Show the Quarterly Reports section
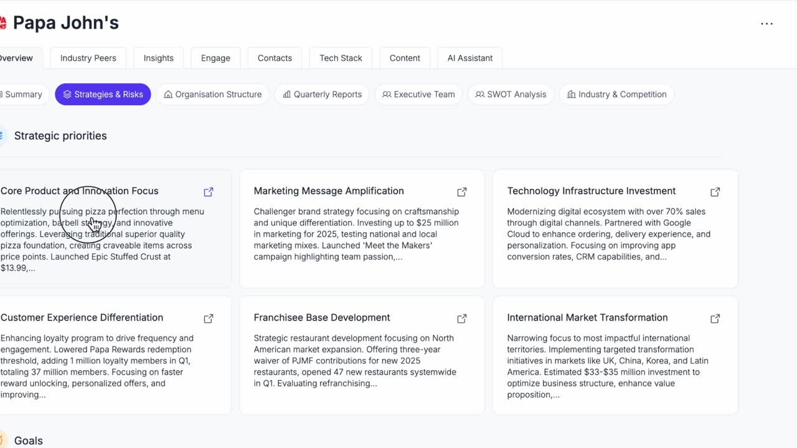The width and height of the screenshot is (797, 448). (x=322, y=95)
